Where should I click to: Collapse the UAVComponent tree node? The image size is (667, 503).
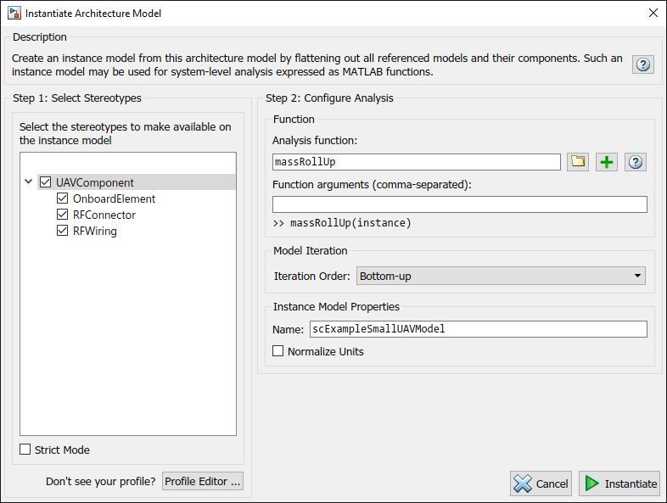click(x=29, y=182)
